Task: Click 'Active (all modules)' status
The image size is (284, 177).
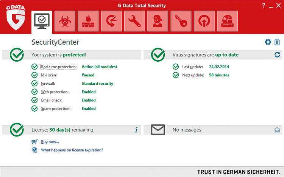Action: 99,67
